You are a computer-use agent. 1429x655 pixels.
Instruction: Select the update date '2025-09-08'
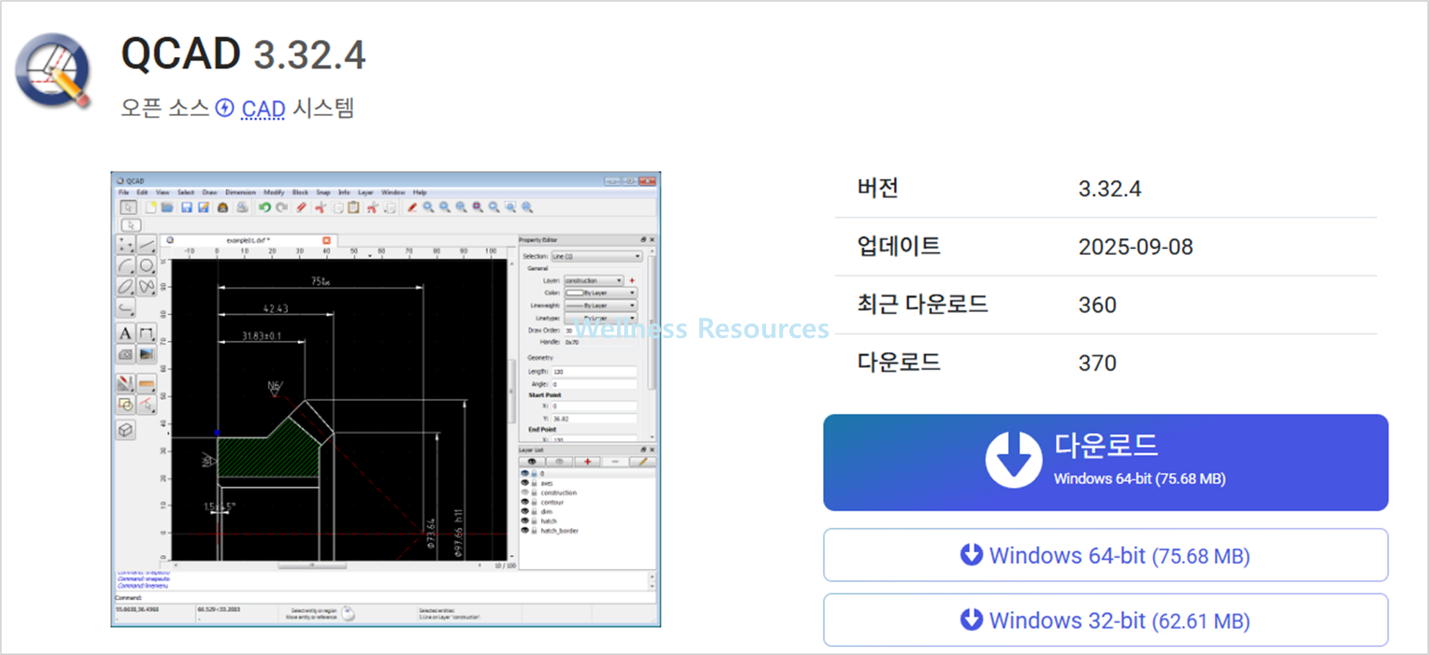[x=1136, y=247]
